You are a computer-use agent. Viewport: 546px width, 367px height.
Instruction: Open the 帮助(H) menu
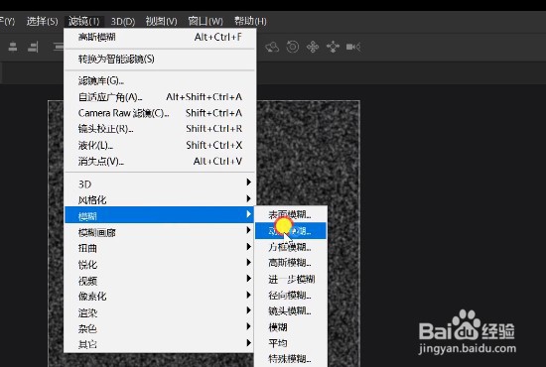[250, 21]
